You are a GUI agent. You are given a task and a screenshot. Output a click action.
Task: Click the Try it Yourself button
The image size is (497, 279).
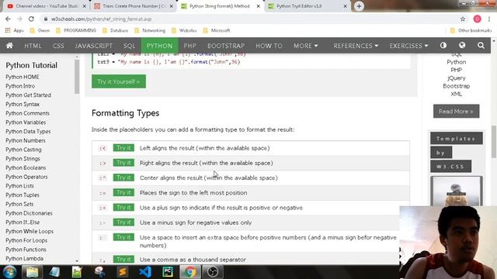(x=119, y=81)
